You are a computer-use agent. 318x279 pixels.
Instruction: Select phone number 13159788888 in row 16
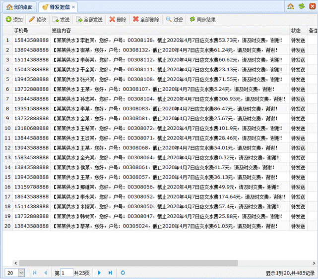(31, 187)
